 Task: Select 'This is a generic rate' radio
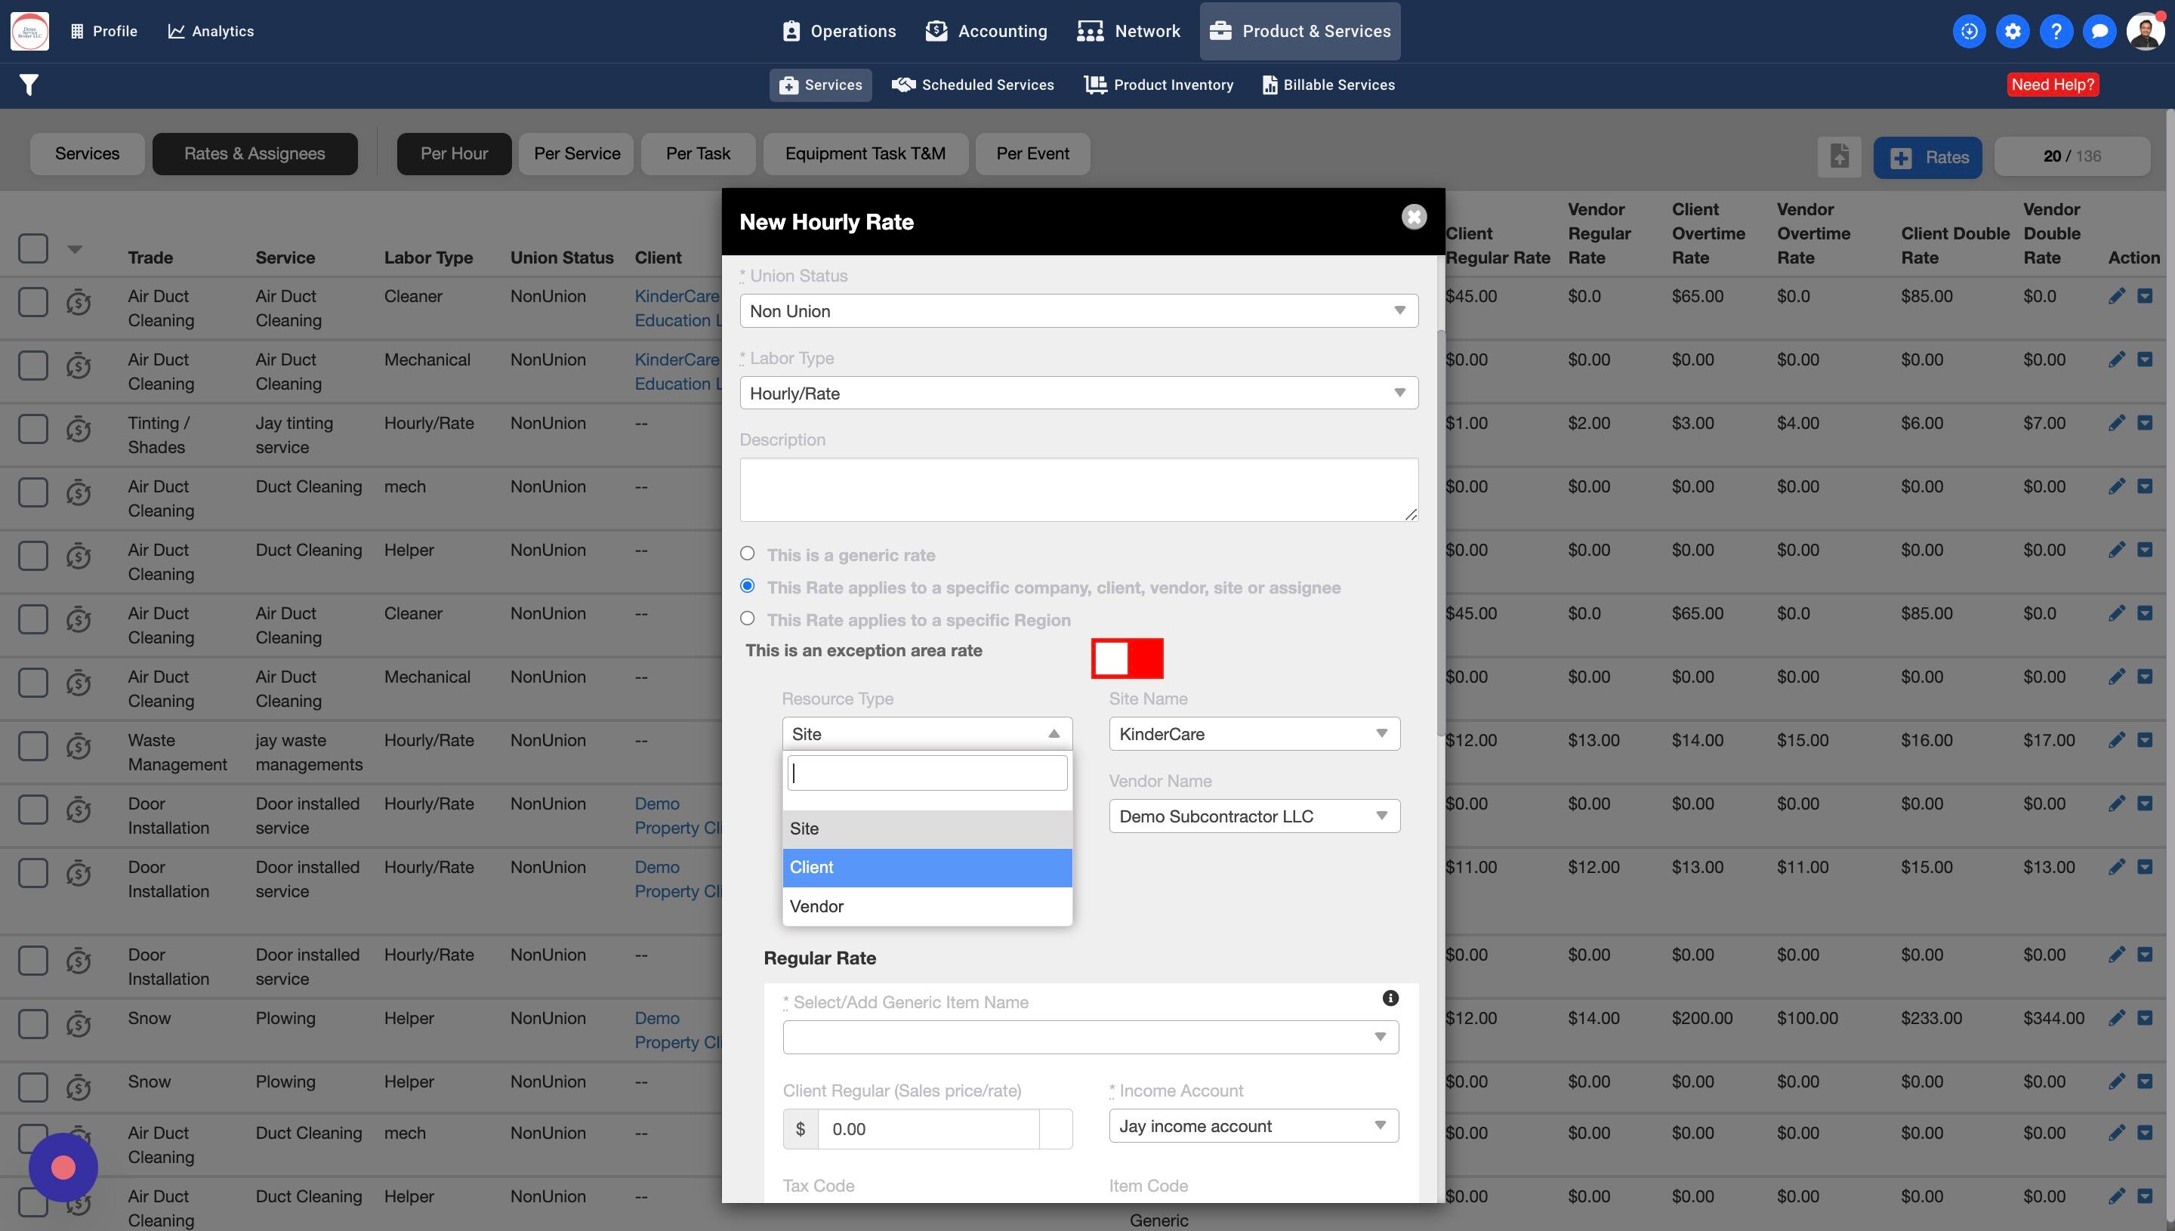click(747, 554)
